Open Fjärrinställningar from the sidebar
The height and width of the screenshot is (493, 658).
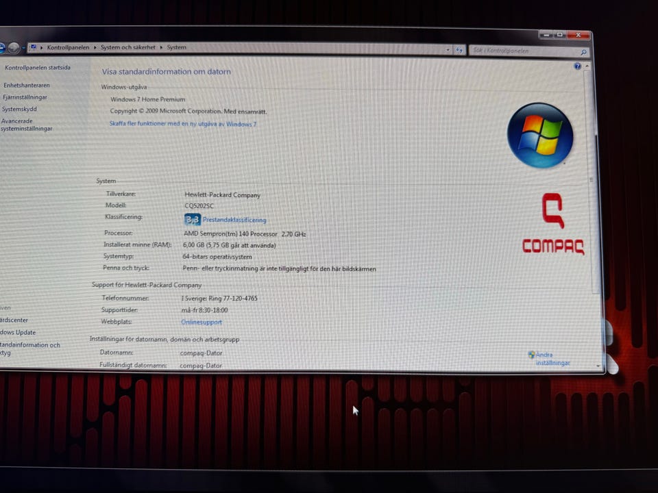pos(25,97)
